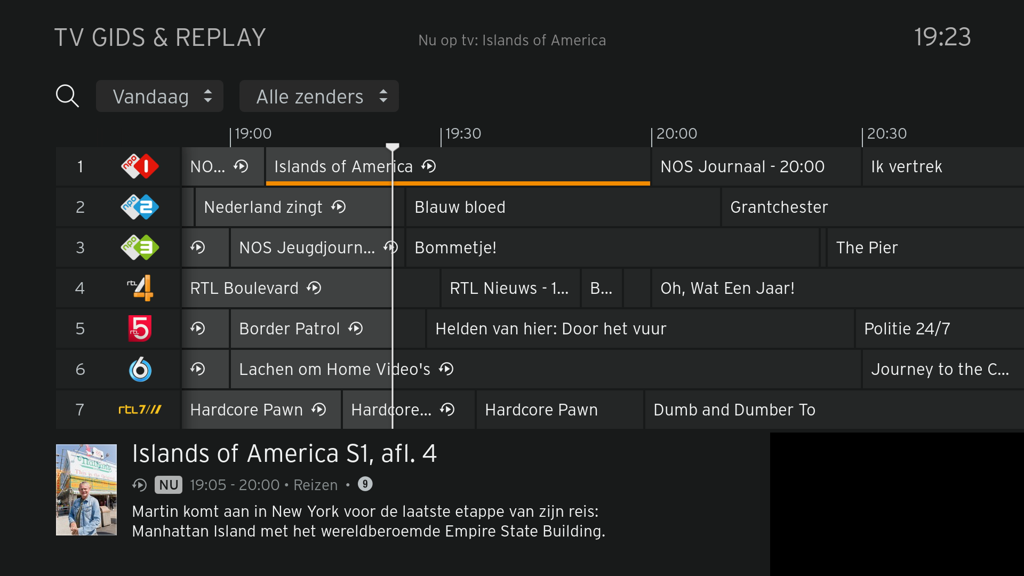Select the RTL Nieuws program
The height and width of the screenshot is (576, 1024).
[x=510, y=288]
